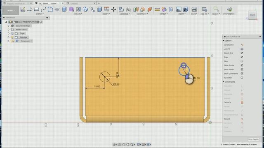Toggle the Show Points checkbox
This screenshot has height=148, width=264.
(x=242, y=69)
